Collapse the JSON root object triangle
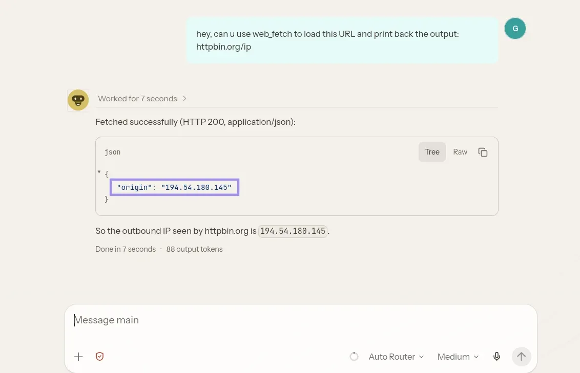Screen dimensions: 580x373 (99, 172)
